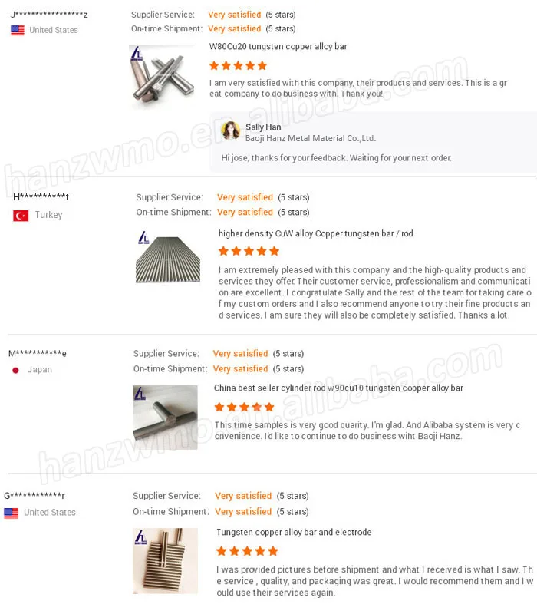Click Baoji Hanz Metal Material Co.,Ltd. name
This screenshot has height=614, width=537.
click(x=311, y=139)
